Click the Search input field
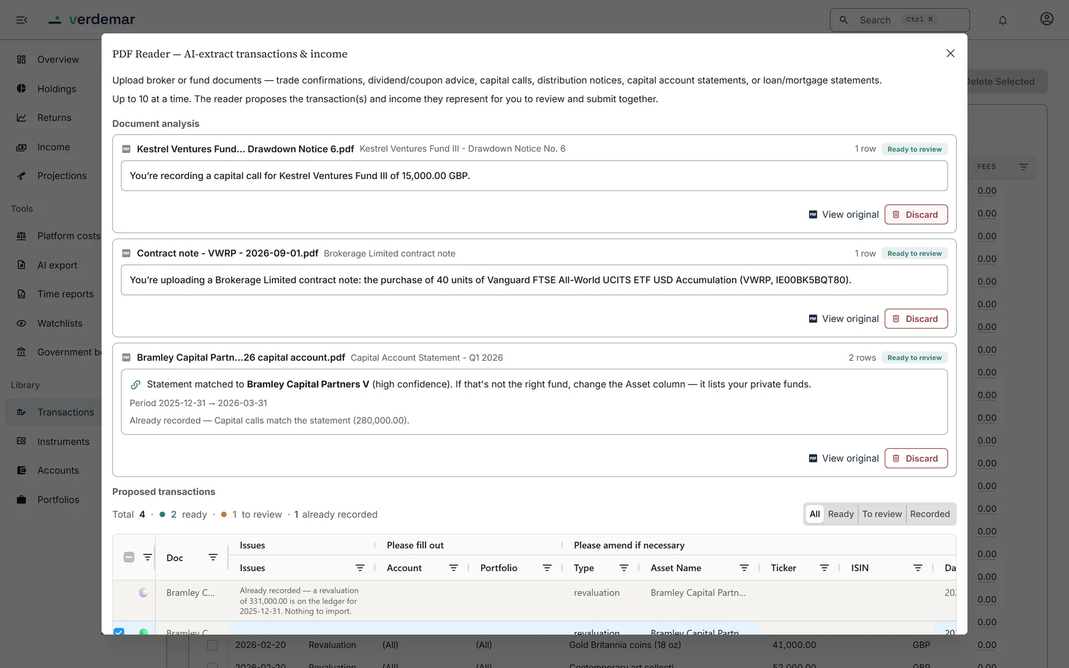1069x668 pixels. pos(899,20)
